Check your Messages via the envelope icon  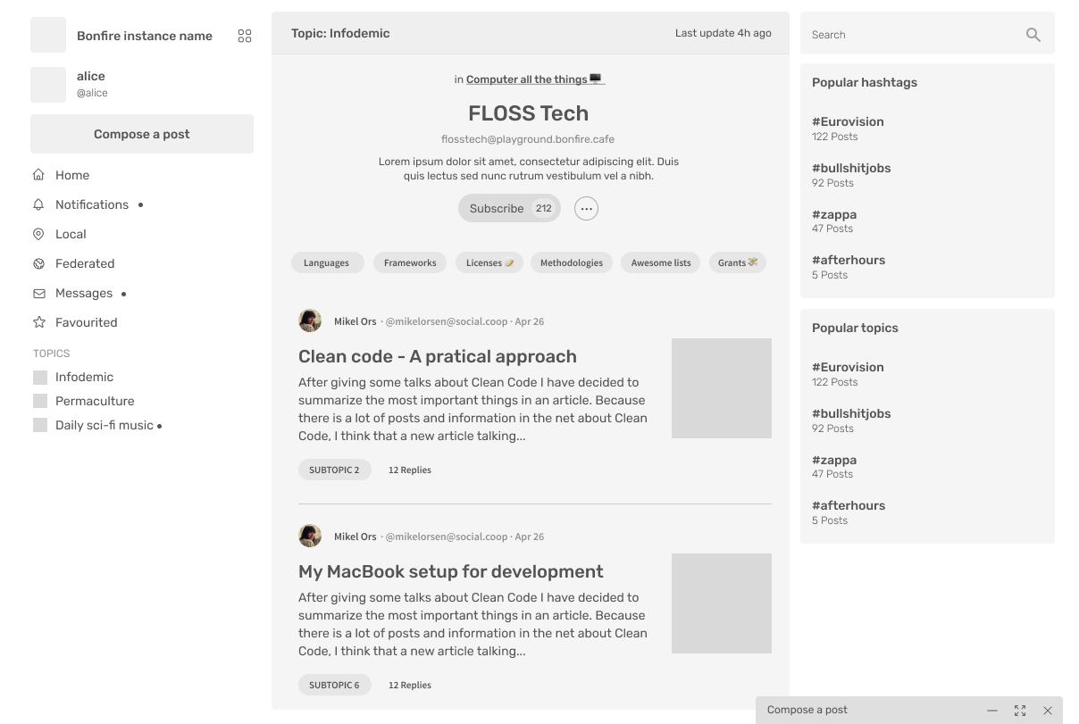[x=40, y=293]
